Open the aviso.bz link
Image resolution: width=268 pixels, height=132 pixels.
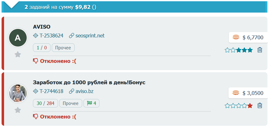(84, 91)
